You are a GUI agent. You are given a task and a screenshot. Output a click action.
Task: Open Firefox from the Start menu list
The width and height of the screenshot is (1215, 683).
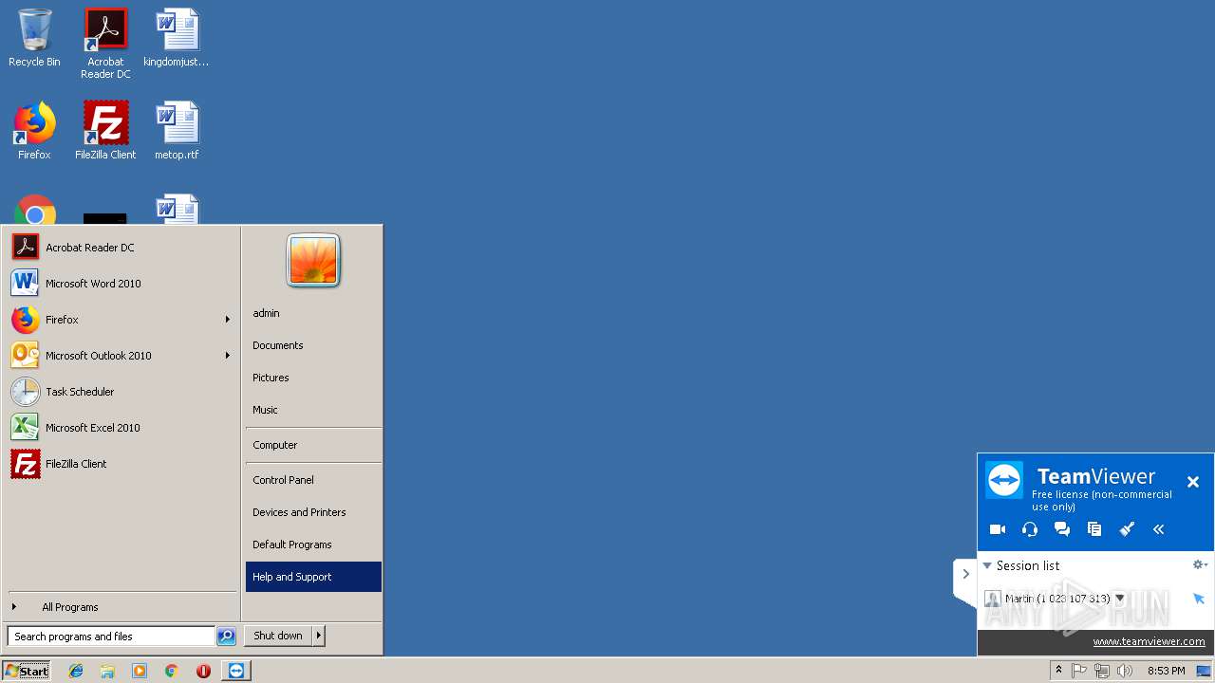pos(114,320)
